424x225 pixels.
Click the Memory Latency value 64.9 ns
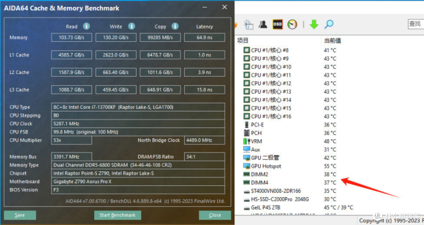pyautogui.click(x=205, y=37)
